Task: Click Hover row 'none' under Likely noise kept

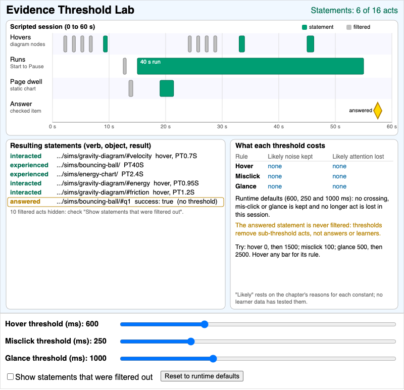Action: pyautogui.click(x=275, y=166)
